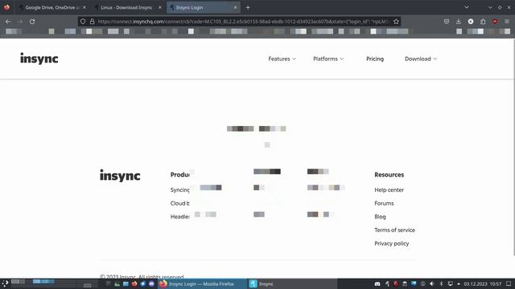Open the tracking protection shield icon
Viewport: 515px width, 289px height.
click(83, 22)
